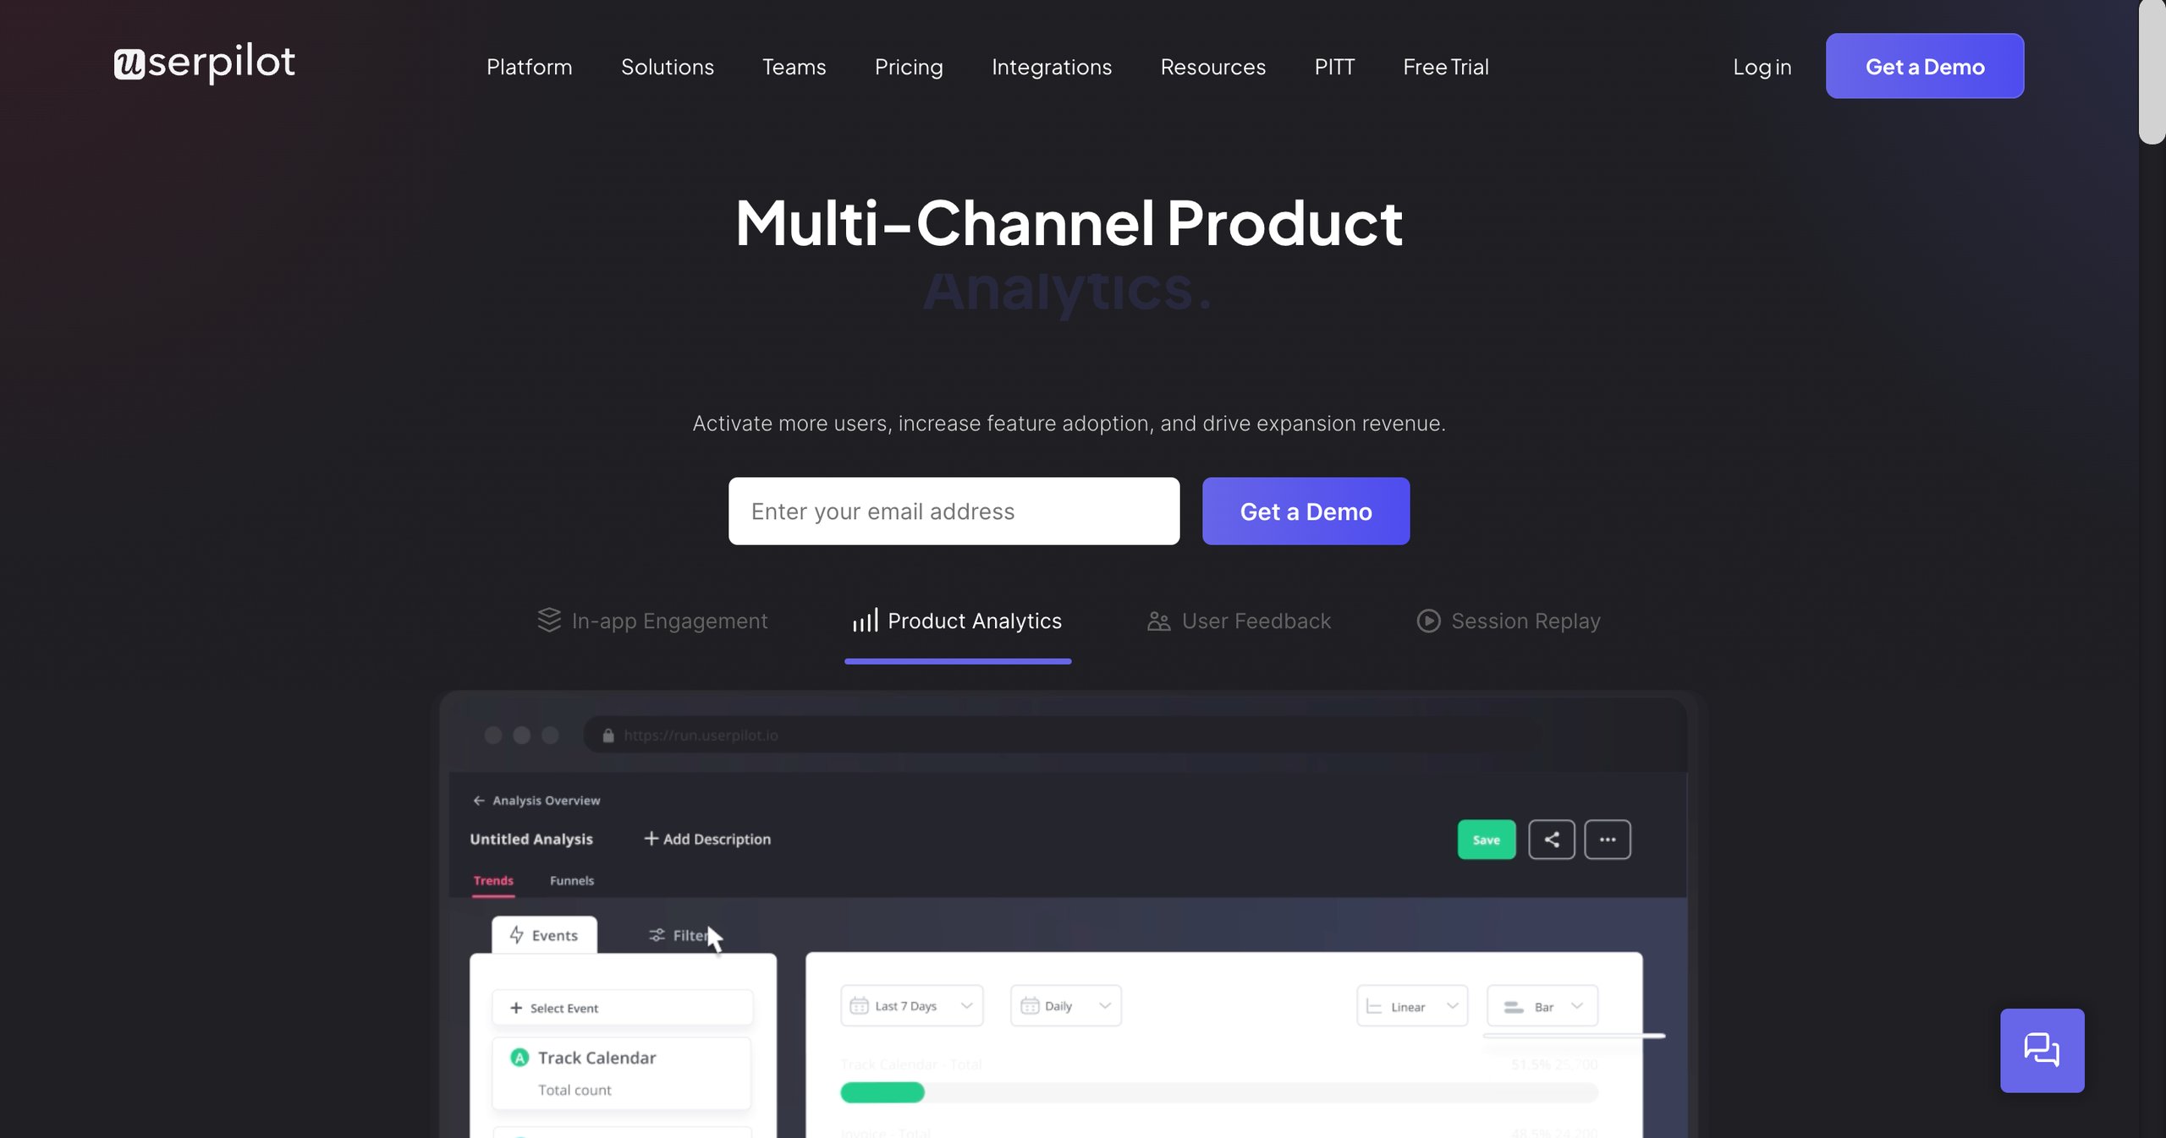
Task: Click the Analysis Overview back arrow
Action: 479,800
